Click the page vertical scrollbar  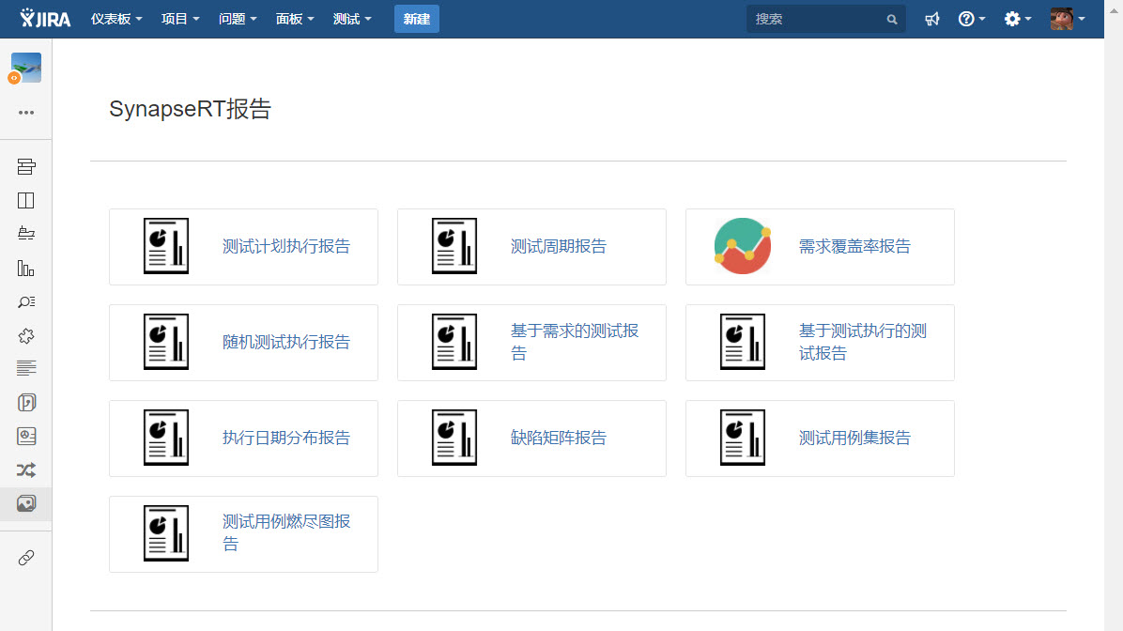[x=1114, y=315]
